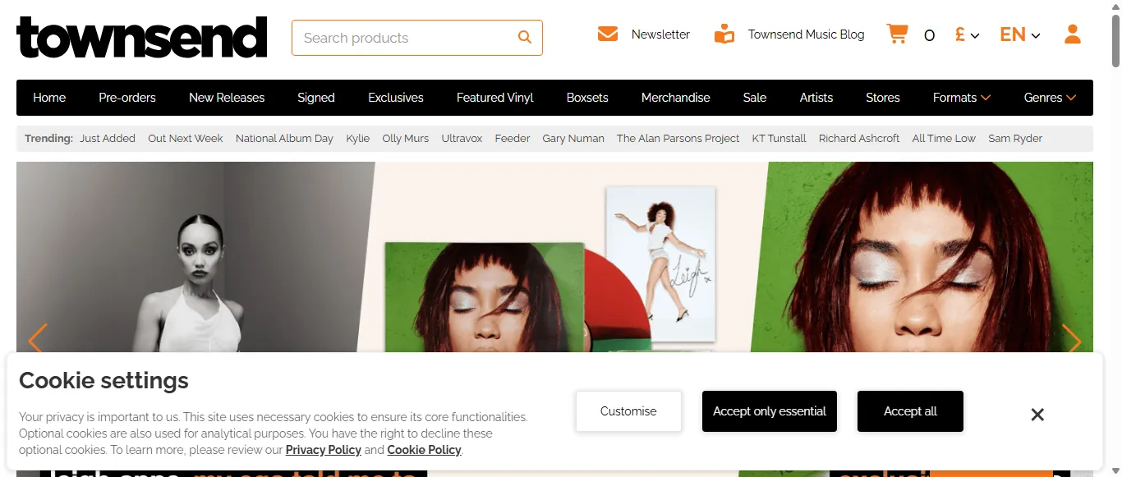Expand the Genres menu

1049,98
